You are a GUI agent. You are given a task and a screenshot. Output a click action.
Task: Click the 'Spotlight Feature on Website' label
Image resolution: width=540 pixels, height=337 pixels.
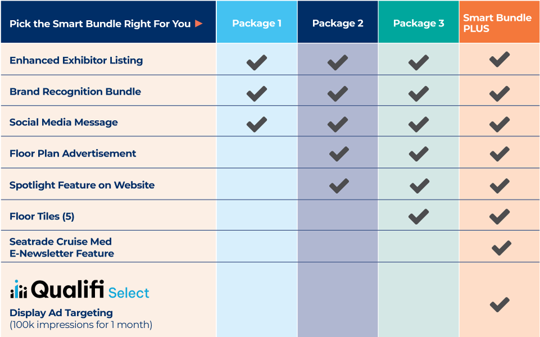tap(82, 185)
